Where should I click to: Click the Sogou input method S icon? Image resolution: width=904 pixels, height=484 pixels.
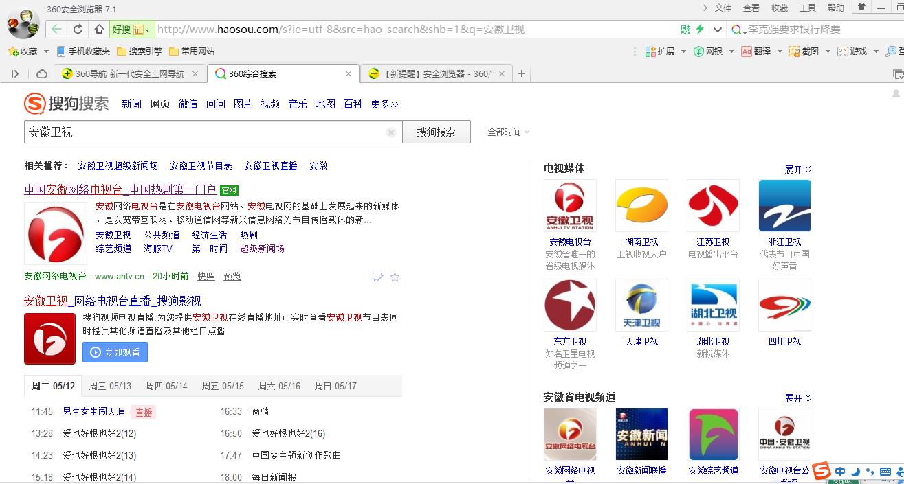coord(821,472)
